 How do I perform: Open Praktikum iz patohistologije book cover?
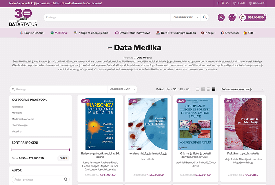point(243,124)
